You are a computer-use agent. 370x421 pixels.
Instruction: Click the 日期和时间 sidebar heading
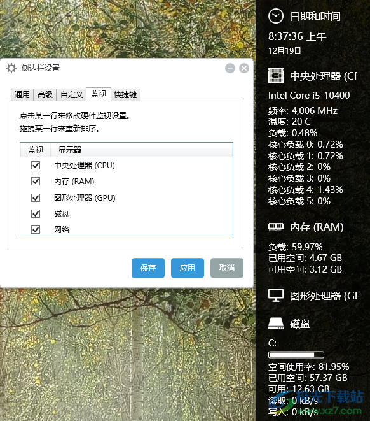315,17
